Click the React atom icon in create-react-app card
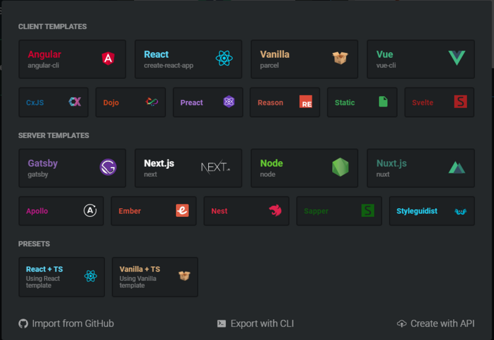Image resolution: width=494 pixels, height=340 pixels. pyautogui.click(x=224, y=59)
